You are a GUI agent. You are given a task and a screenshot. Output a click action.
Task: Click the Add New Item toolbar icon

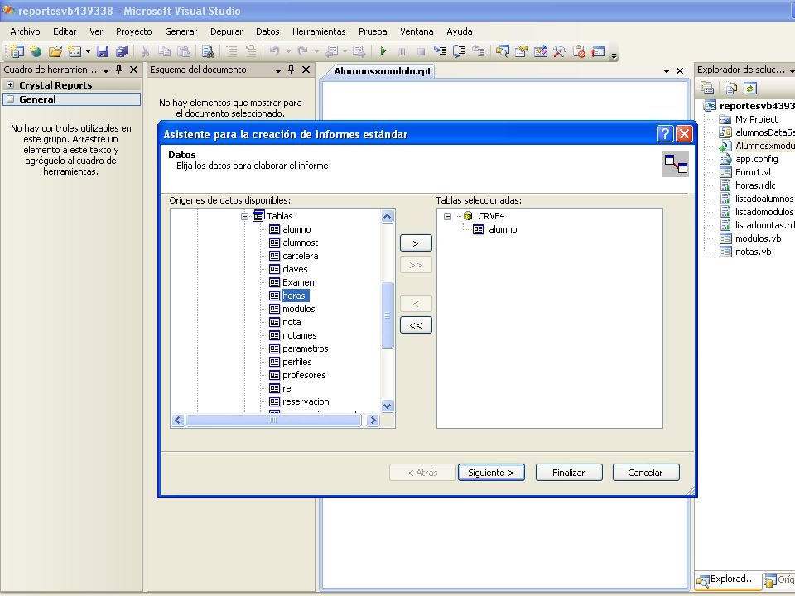[74, 51]
